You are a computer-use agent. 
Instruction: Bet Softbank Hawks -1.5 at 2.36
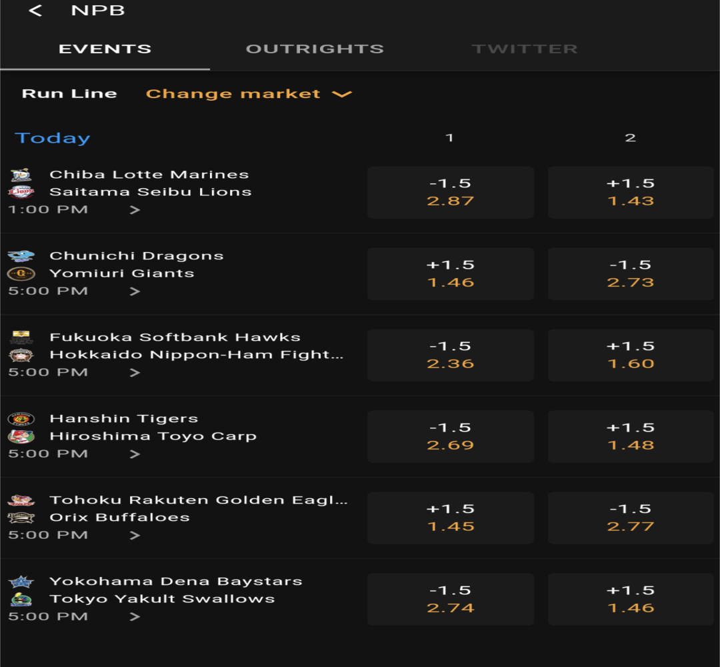pyautogui.click(x=451, y=355)
